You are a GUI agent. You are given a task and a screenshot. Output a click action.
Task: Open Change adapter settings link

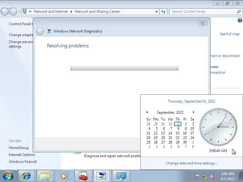[21, 35]
